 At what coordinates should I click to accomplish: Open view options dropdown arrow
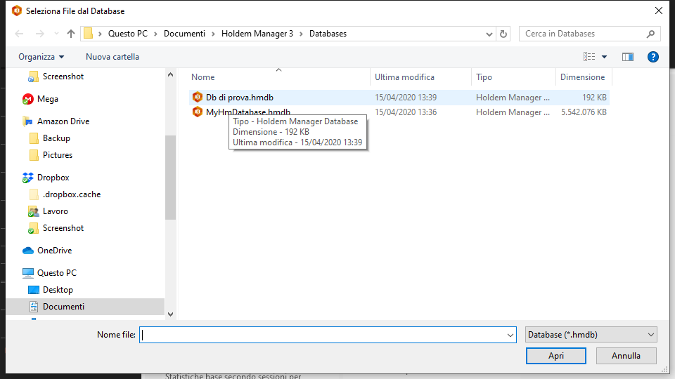(604, 57)
